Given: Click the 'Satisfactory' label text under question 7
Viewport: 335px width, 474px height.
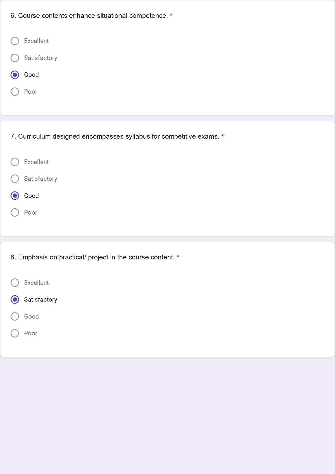Looking at the screenshot, I should click(41, 179).
